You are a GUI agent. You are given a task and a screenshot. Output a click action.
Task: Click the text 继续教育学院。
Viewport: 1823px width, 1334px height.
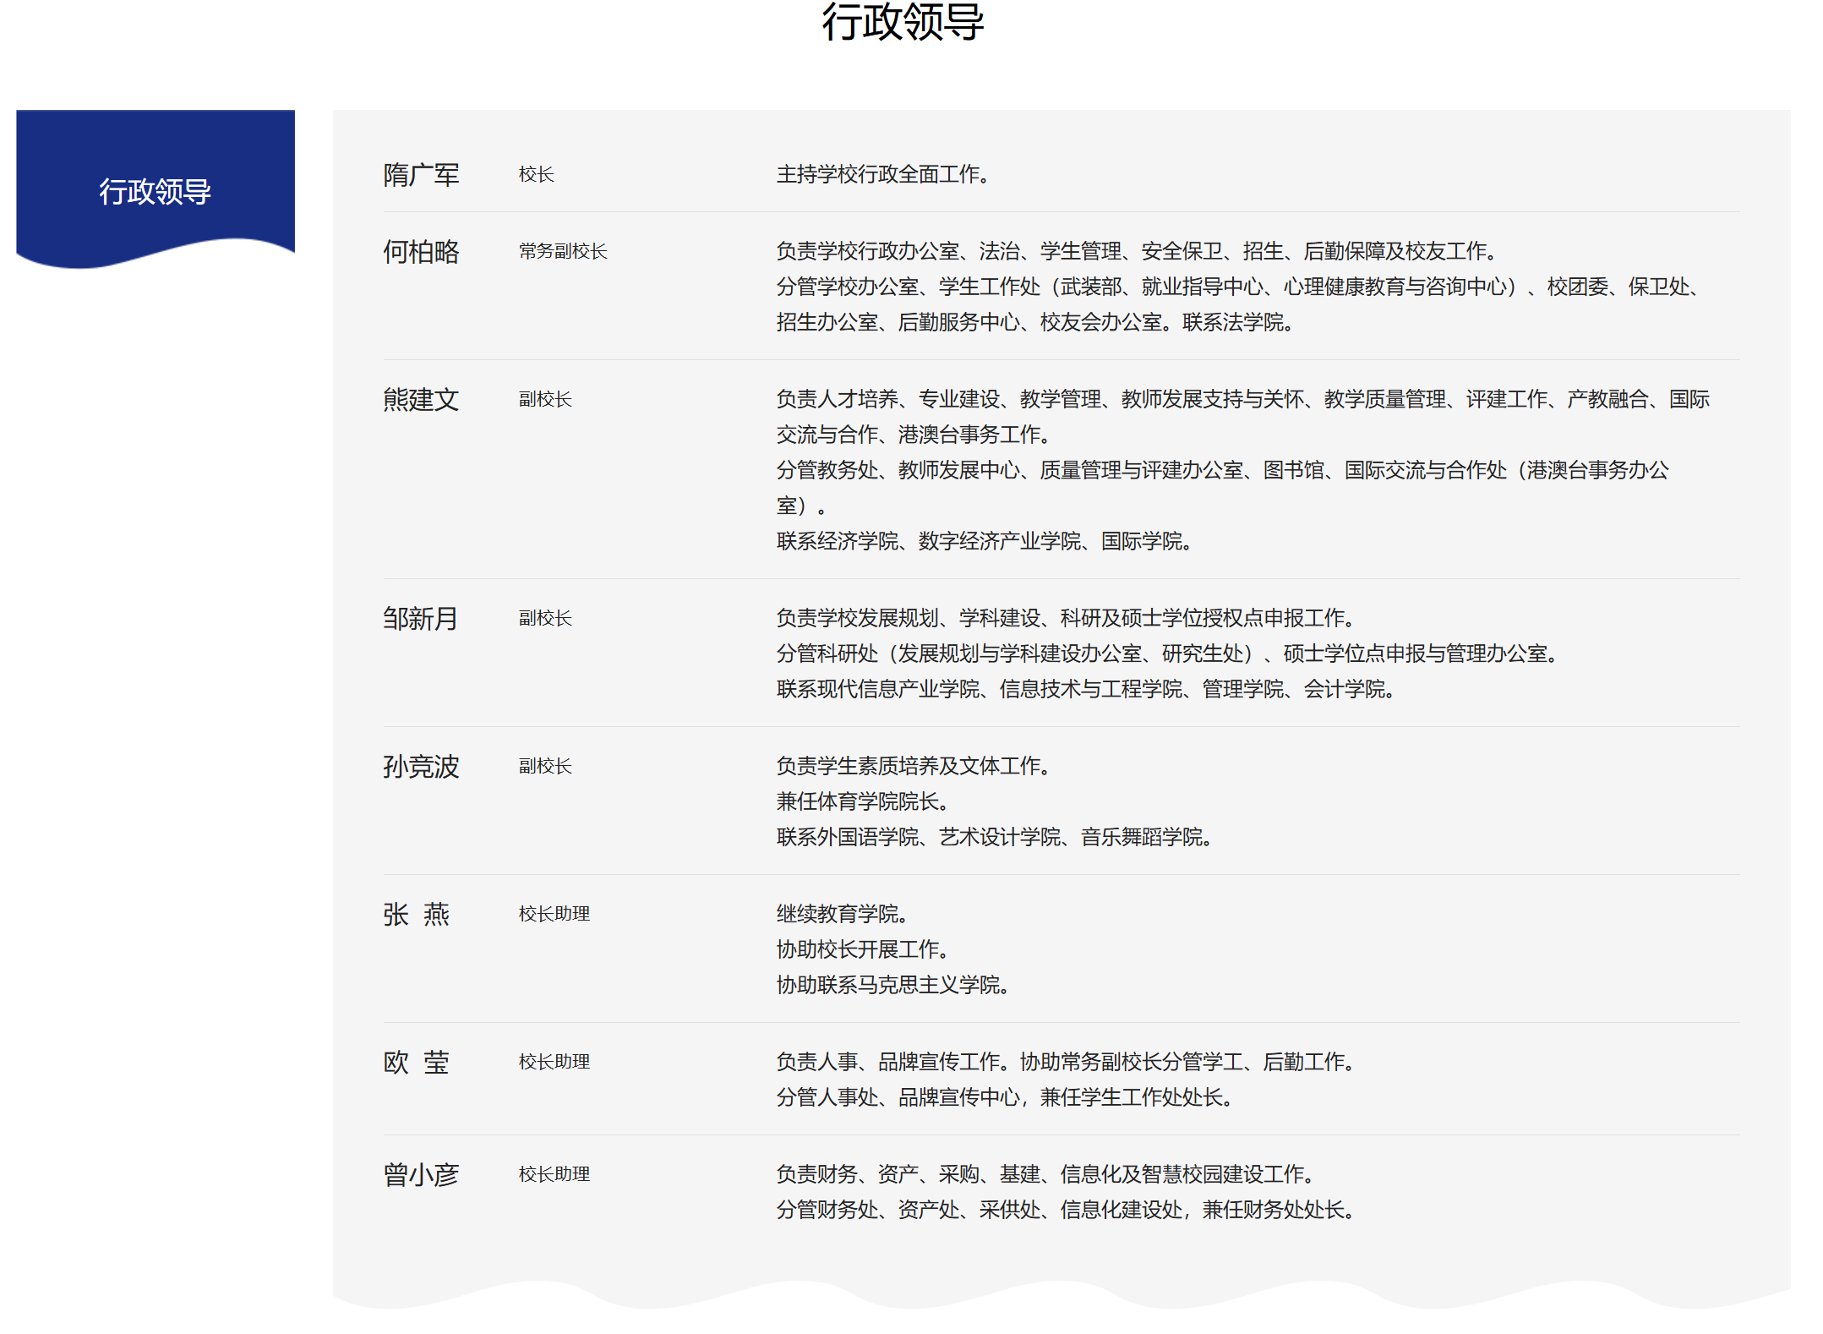point(843,914)
